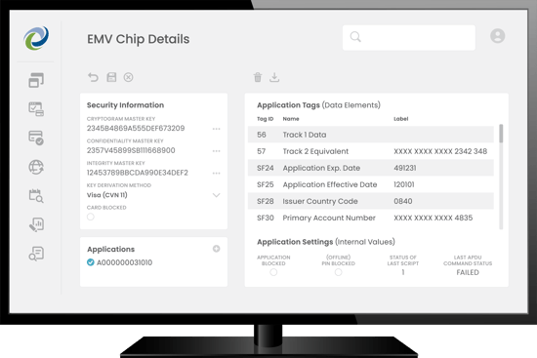
Task: Open the globe sync sidebar icon
Action: (36, 167)
